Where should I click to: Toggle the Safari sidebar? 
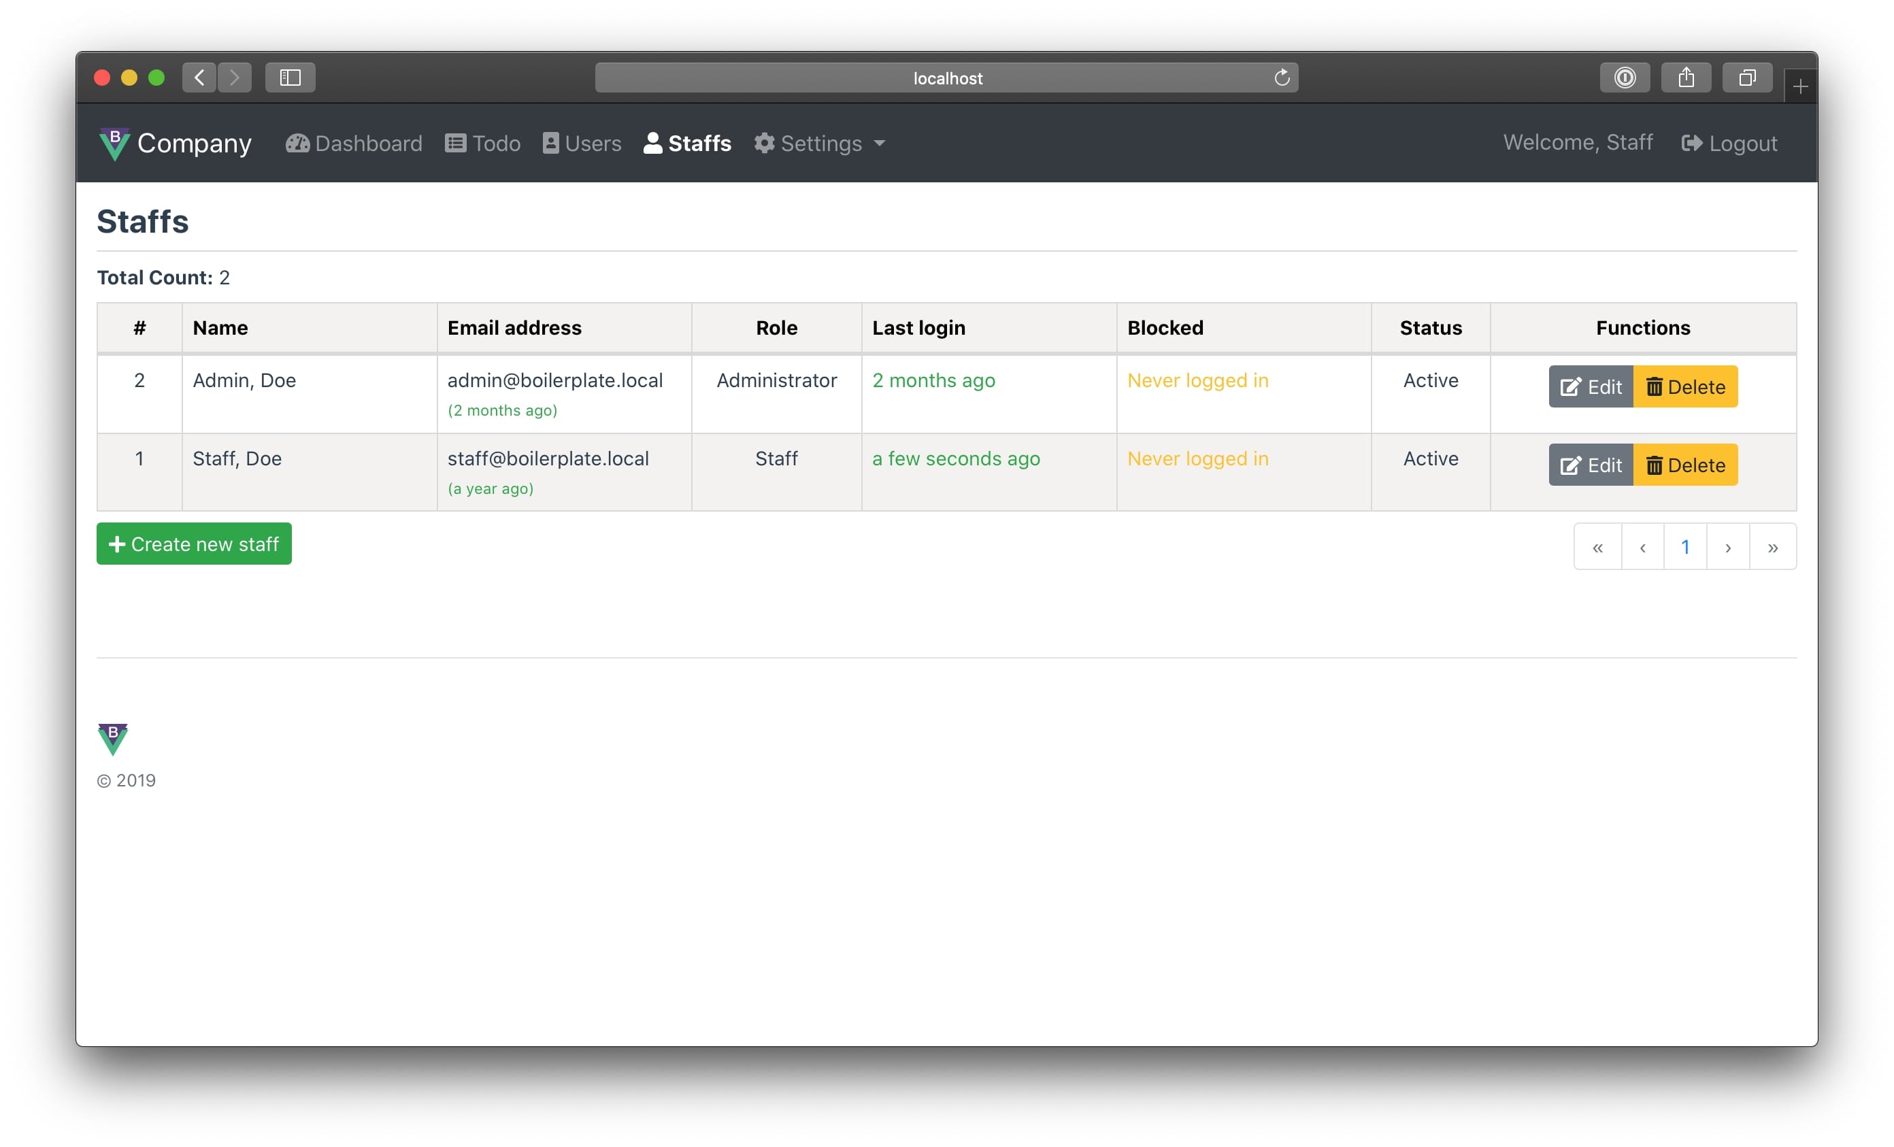pos(290,78)
